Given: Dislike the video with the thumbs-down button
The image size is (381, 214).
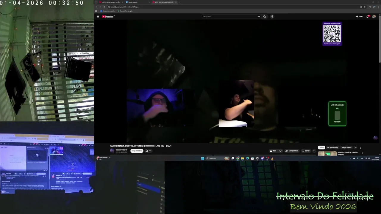Looking at the screenshot, I should click(280, 151).
